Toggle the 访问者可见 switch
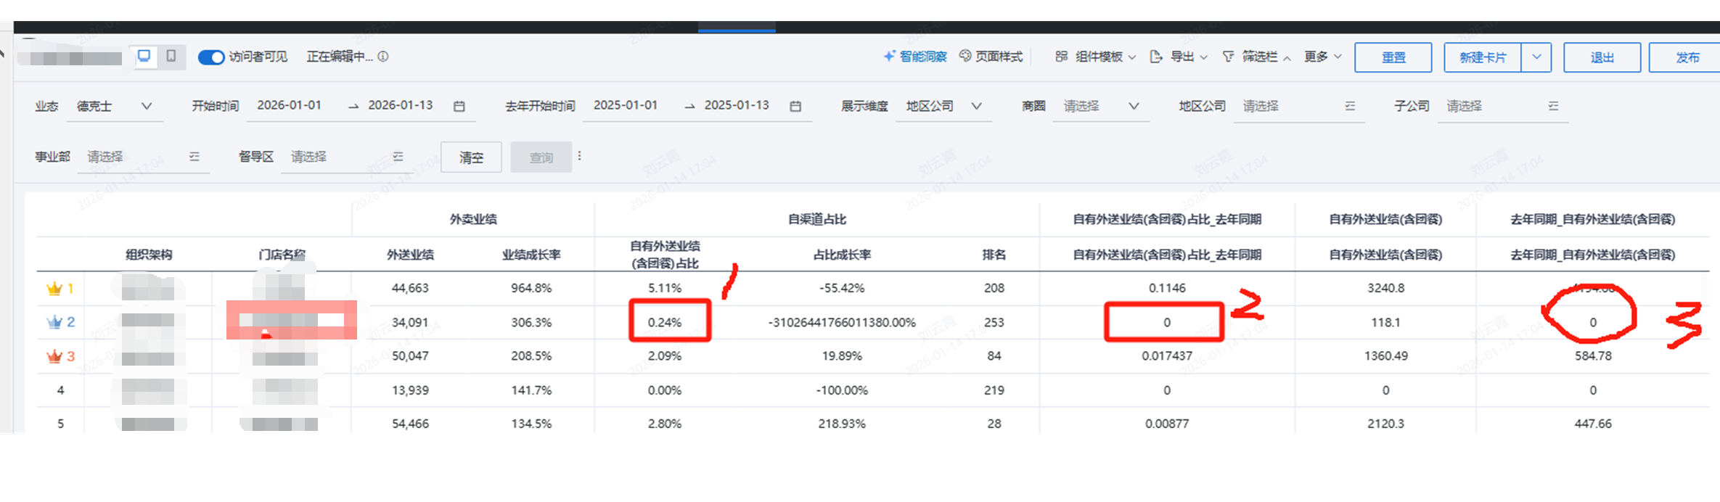Screen dimensions: 1720x502 point(211,57)
